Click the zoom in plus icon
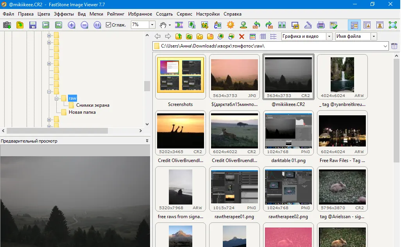This screenshot has height=247, width=401. tap(72, 25)
